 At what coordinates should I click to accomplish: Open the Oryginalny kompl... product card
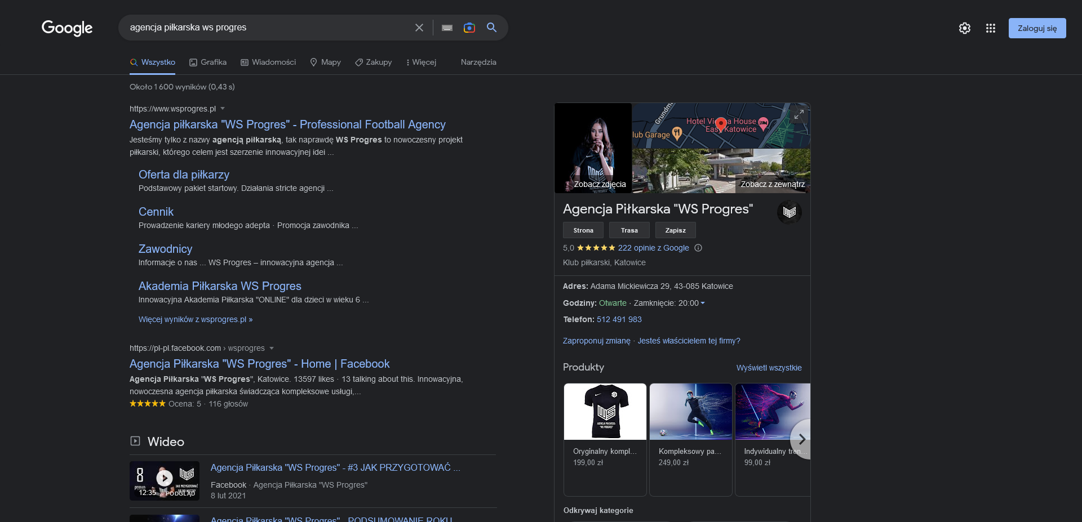point(605,440)
